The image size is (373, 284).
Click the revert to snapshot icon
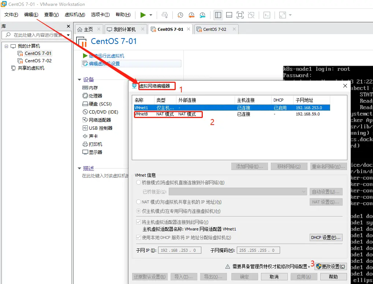pos(191,15)
